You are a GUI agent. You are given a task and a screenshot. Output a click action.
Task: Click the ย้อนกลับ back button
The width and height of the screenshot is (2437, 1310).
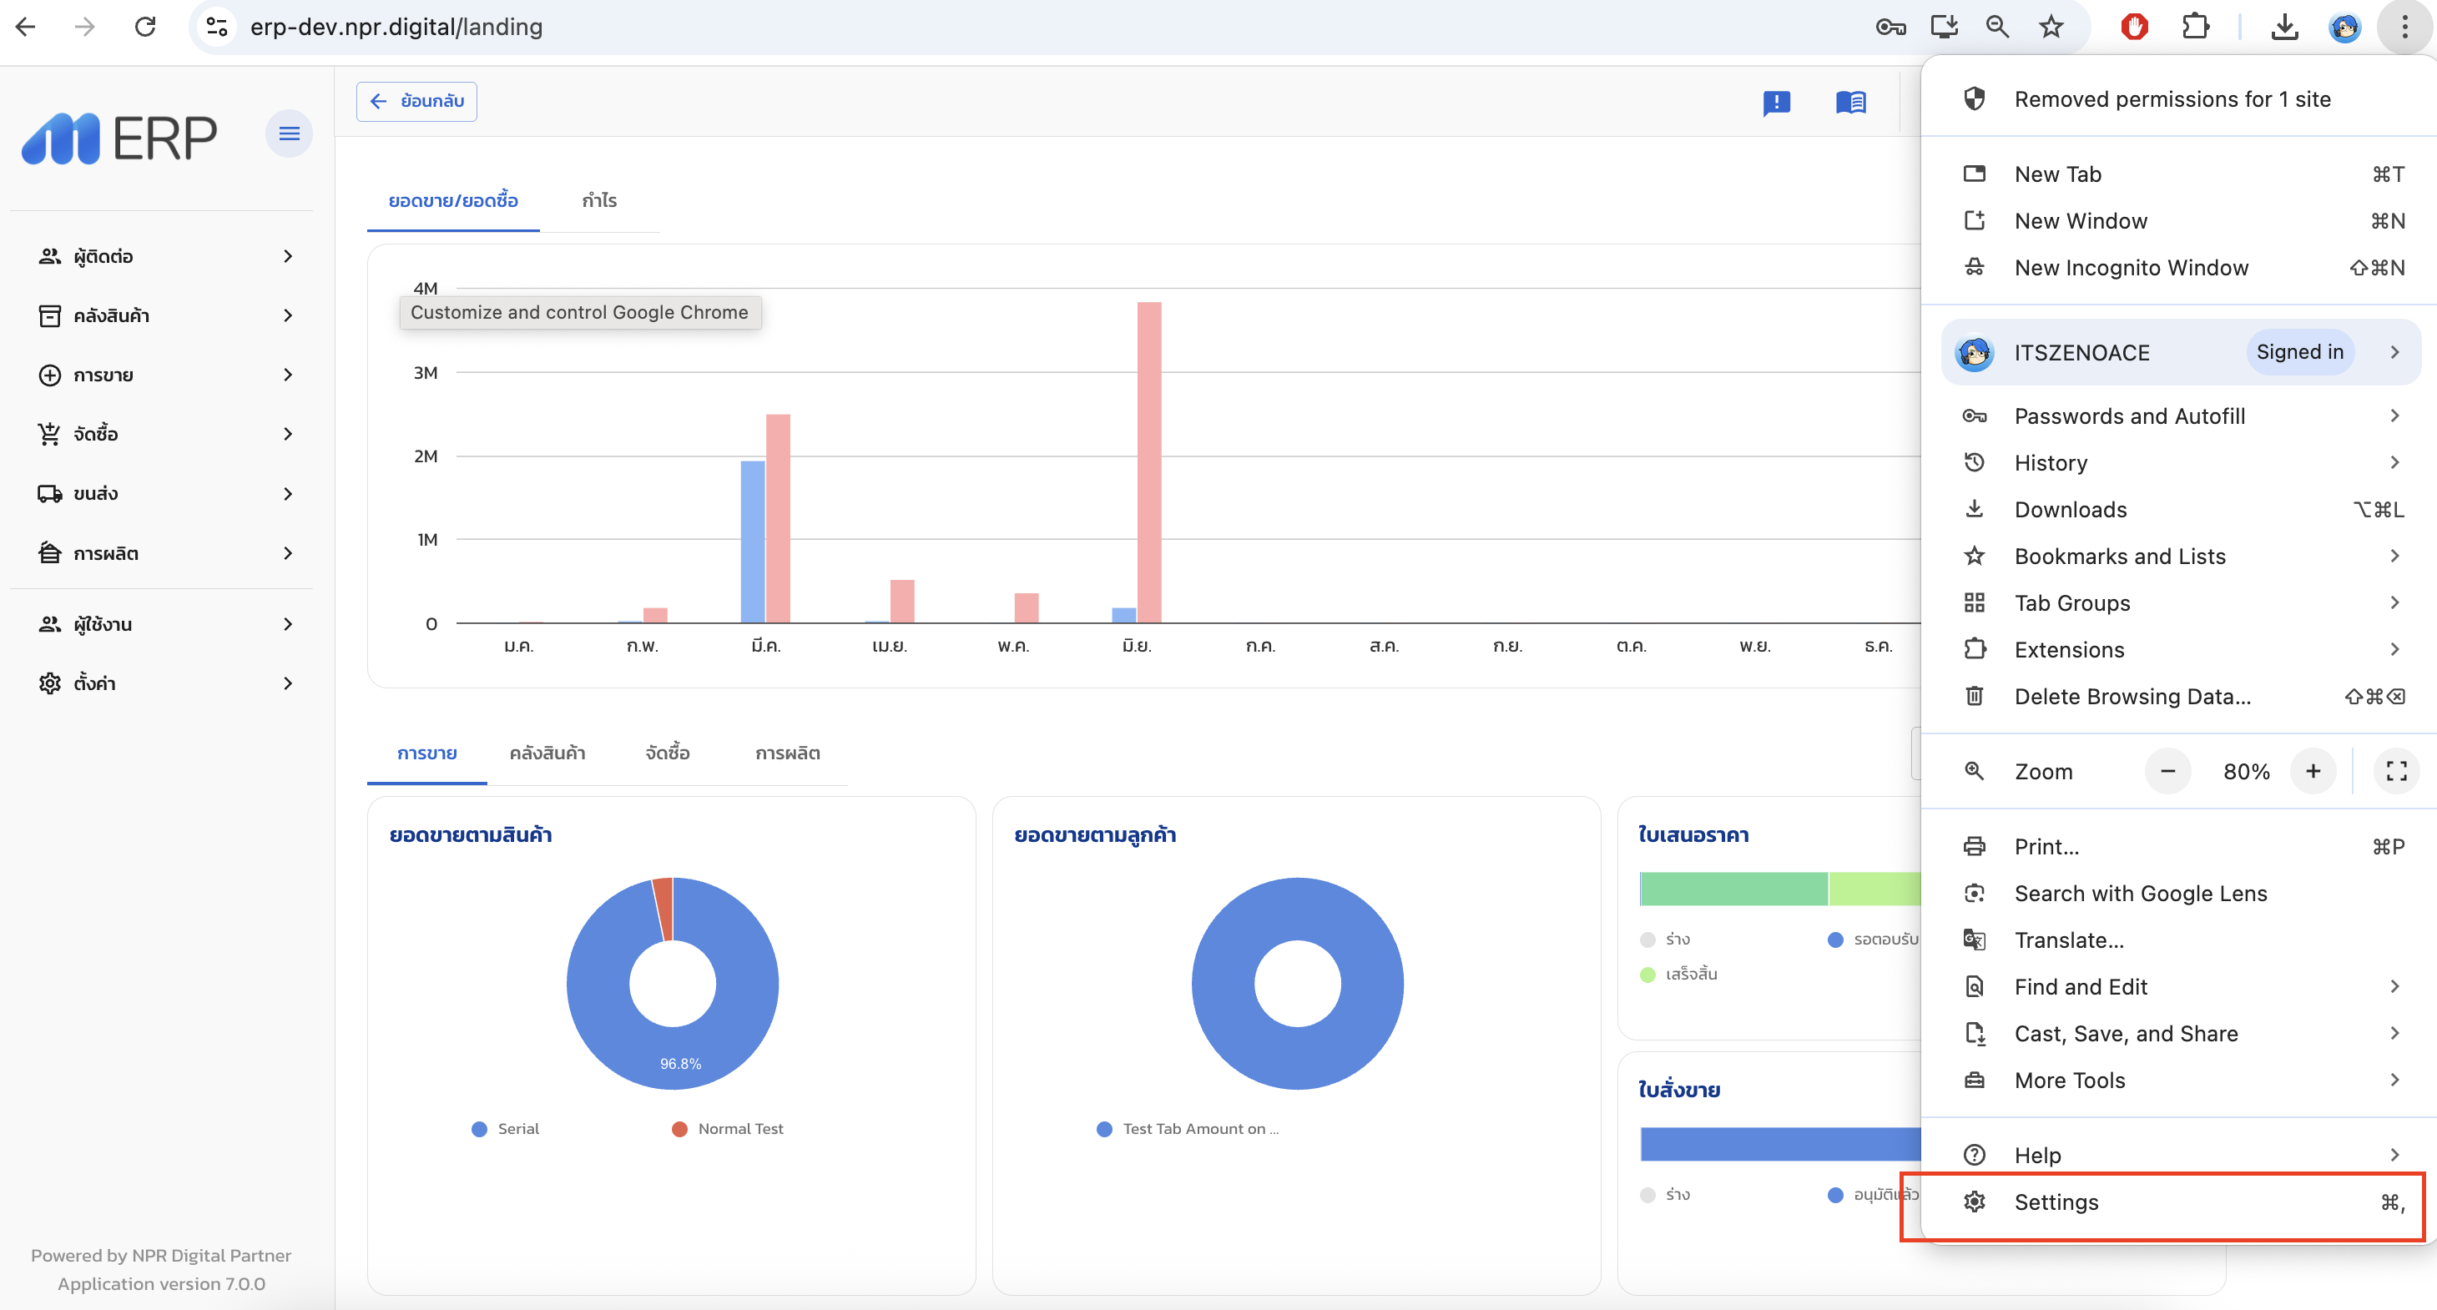[416, 101]
